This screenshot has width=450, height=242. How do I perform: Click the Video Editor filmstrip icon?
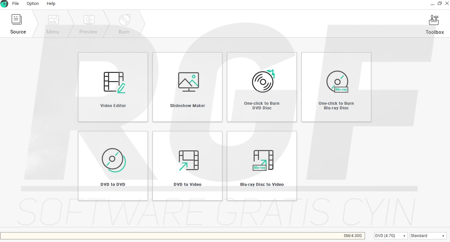[x=114, y=82]
